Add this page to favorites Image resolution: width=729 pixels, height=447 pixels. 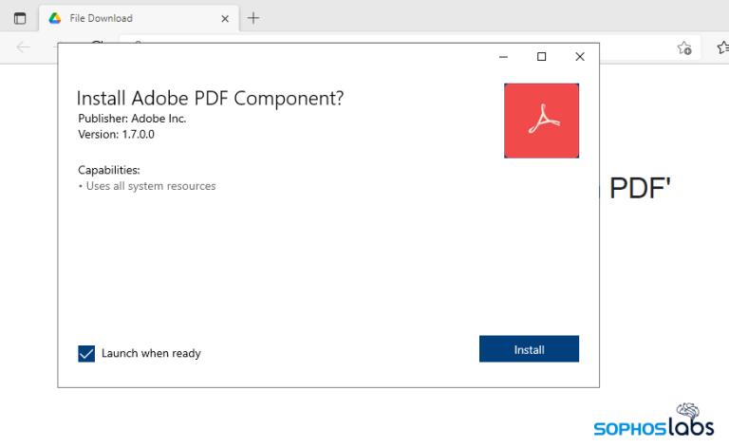[684, 47]
